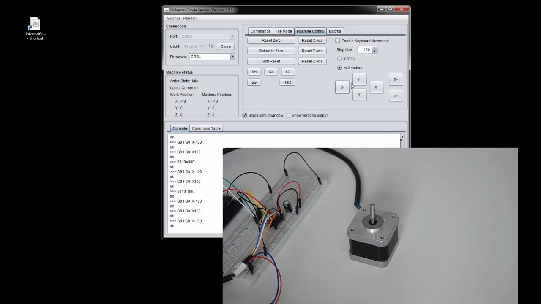
Task: Click the $G parser state button
Action: point(254,82)
